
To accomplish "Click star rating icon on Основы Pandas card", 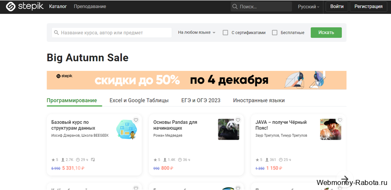I will tap(155, 160).
